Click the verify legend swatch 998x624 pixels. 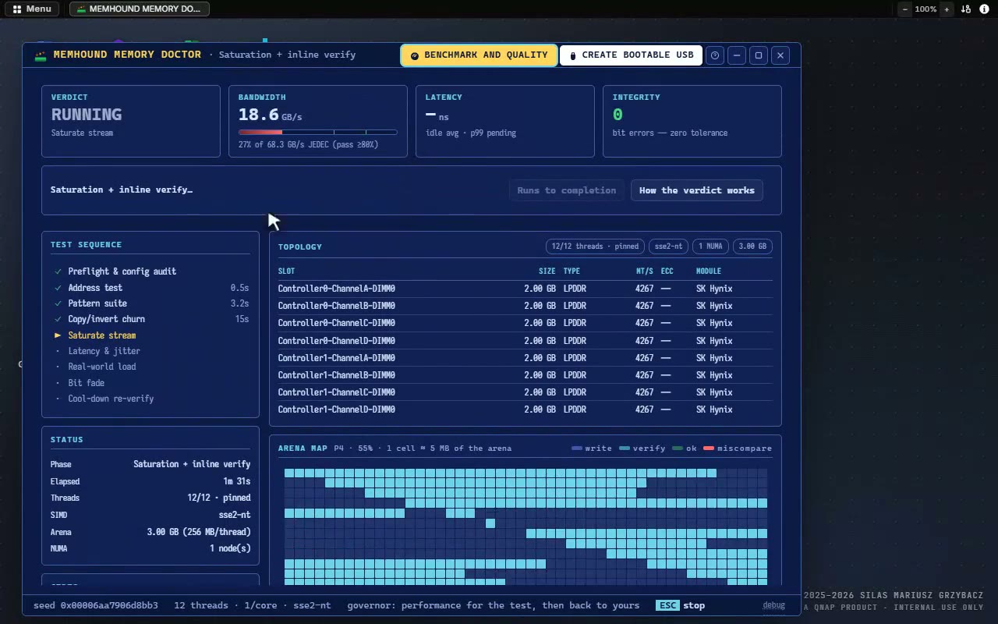click(x=625, y=448)
